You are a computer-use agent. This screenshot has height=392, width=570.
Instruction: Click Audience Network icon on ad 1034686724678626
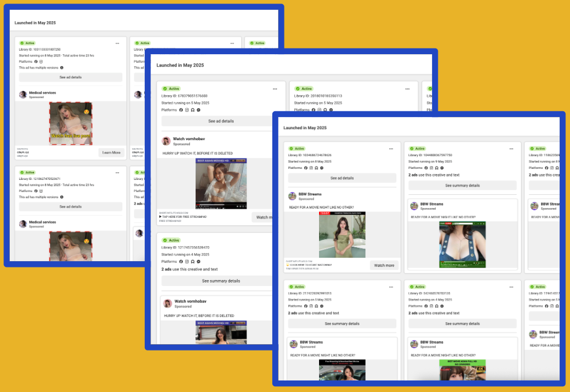[316, 168]
